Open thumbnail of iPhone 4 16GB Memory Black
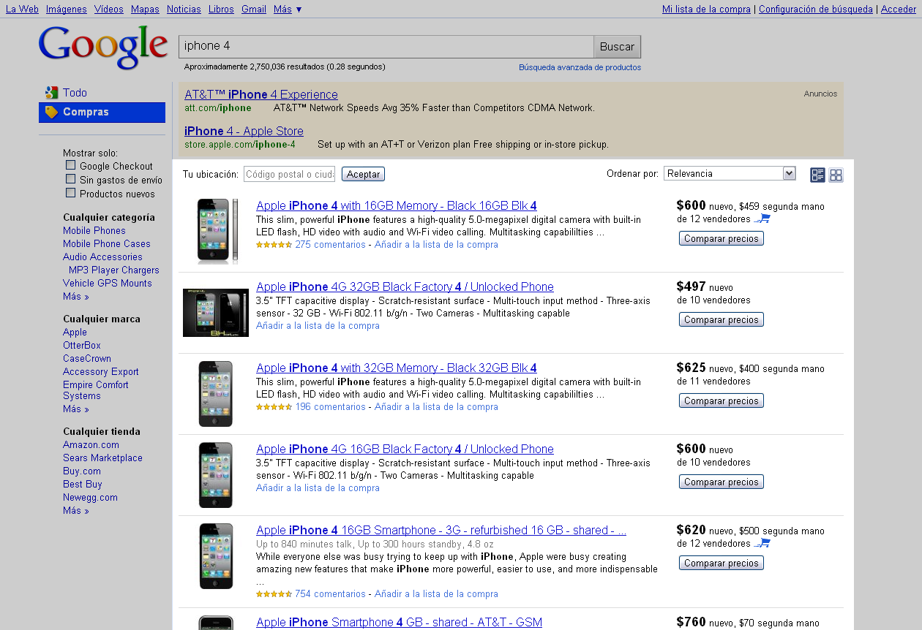The width and height of the screenshot is (922, 630). coord(217,231)
